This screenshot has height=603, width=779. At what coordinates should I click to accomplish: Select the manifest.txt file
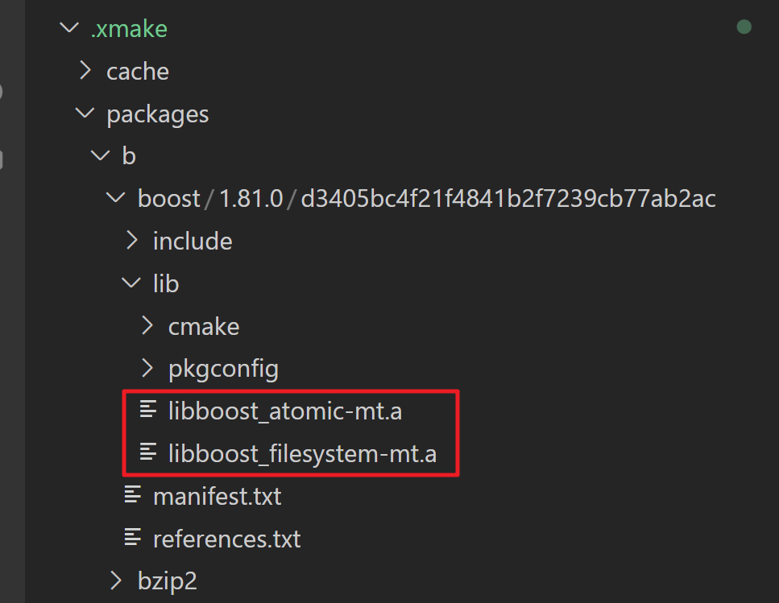click(x=217, y=496)
